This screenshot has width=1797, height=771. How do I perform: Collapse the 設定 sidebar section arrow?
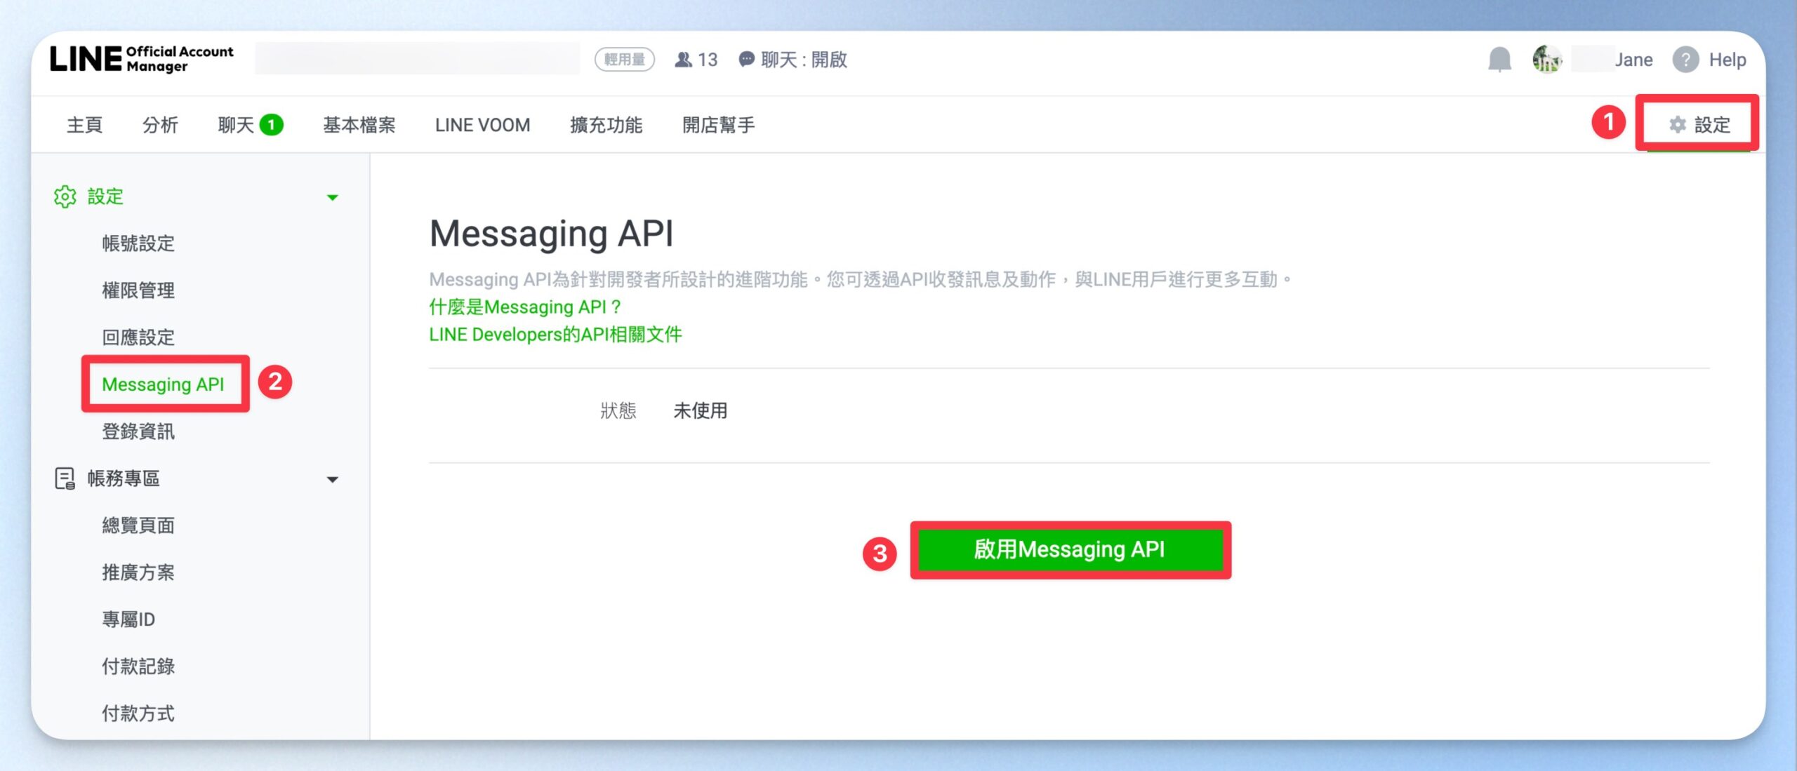[333, 197]
